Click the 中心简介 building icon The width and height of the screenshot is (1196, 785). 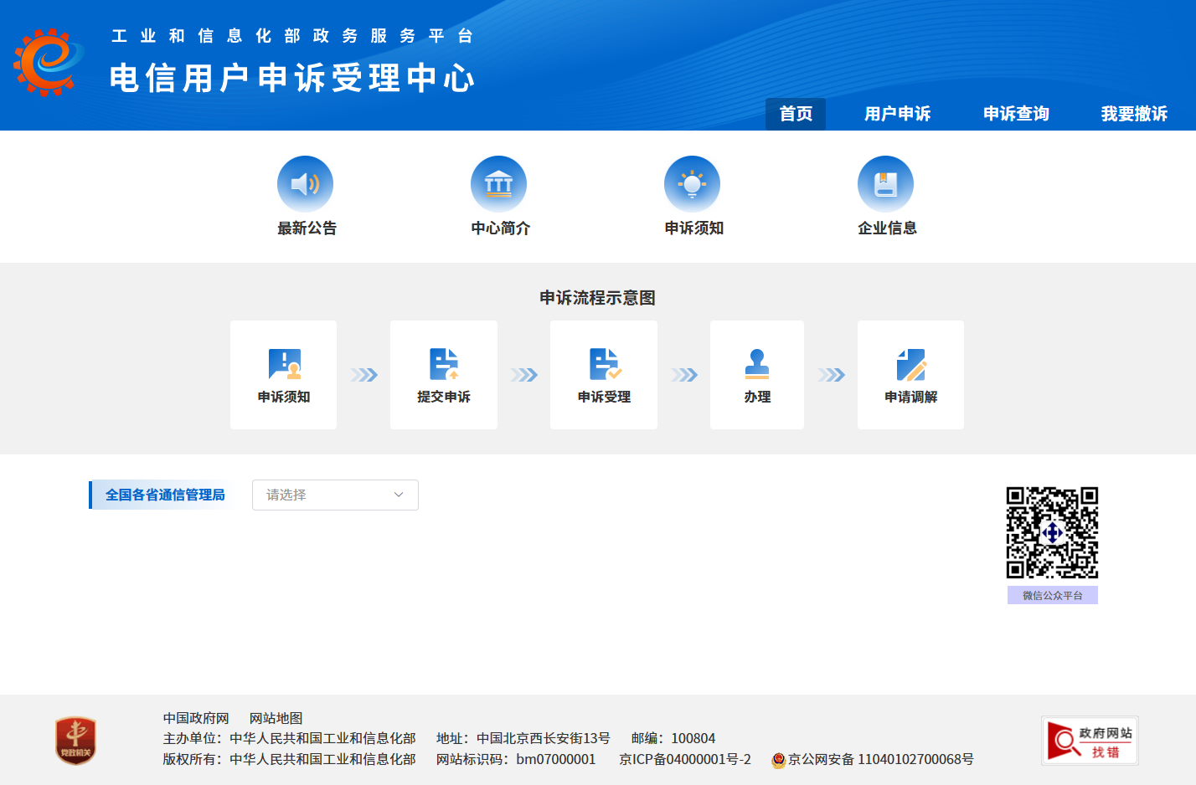click(499, 184)
